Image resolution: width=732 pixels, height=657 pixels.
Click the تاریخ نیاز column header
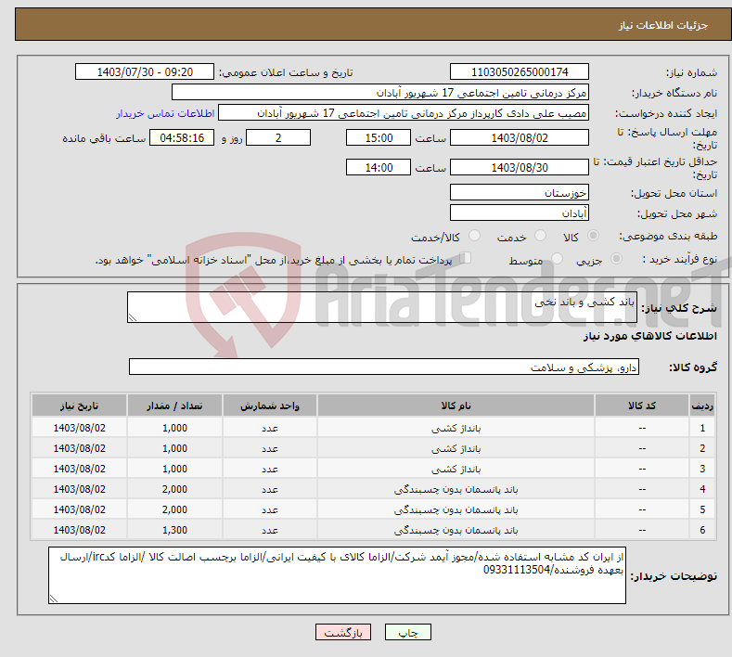pyautogui.click(x=80, y=406)
